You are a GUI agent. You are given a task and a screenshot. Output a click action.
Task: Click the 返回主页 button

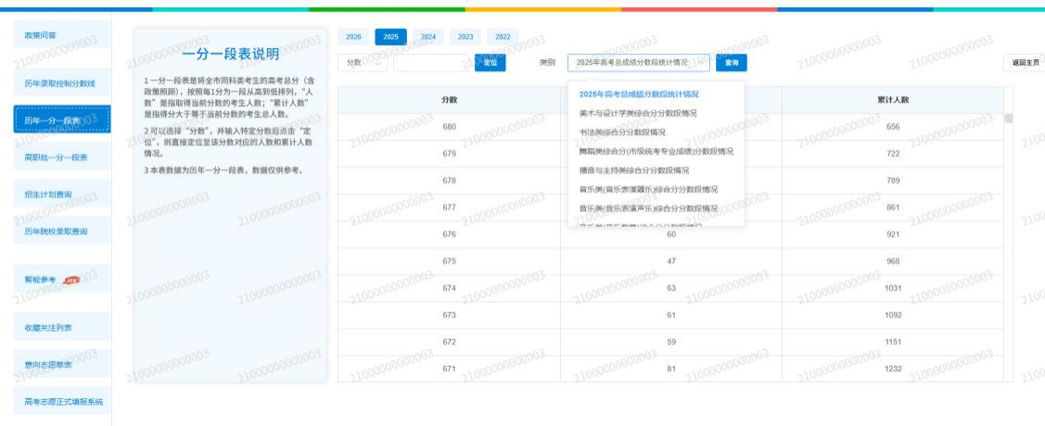[1025, 63]
